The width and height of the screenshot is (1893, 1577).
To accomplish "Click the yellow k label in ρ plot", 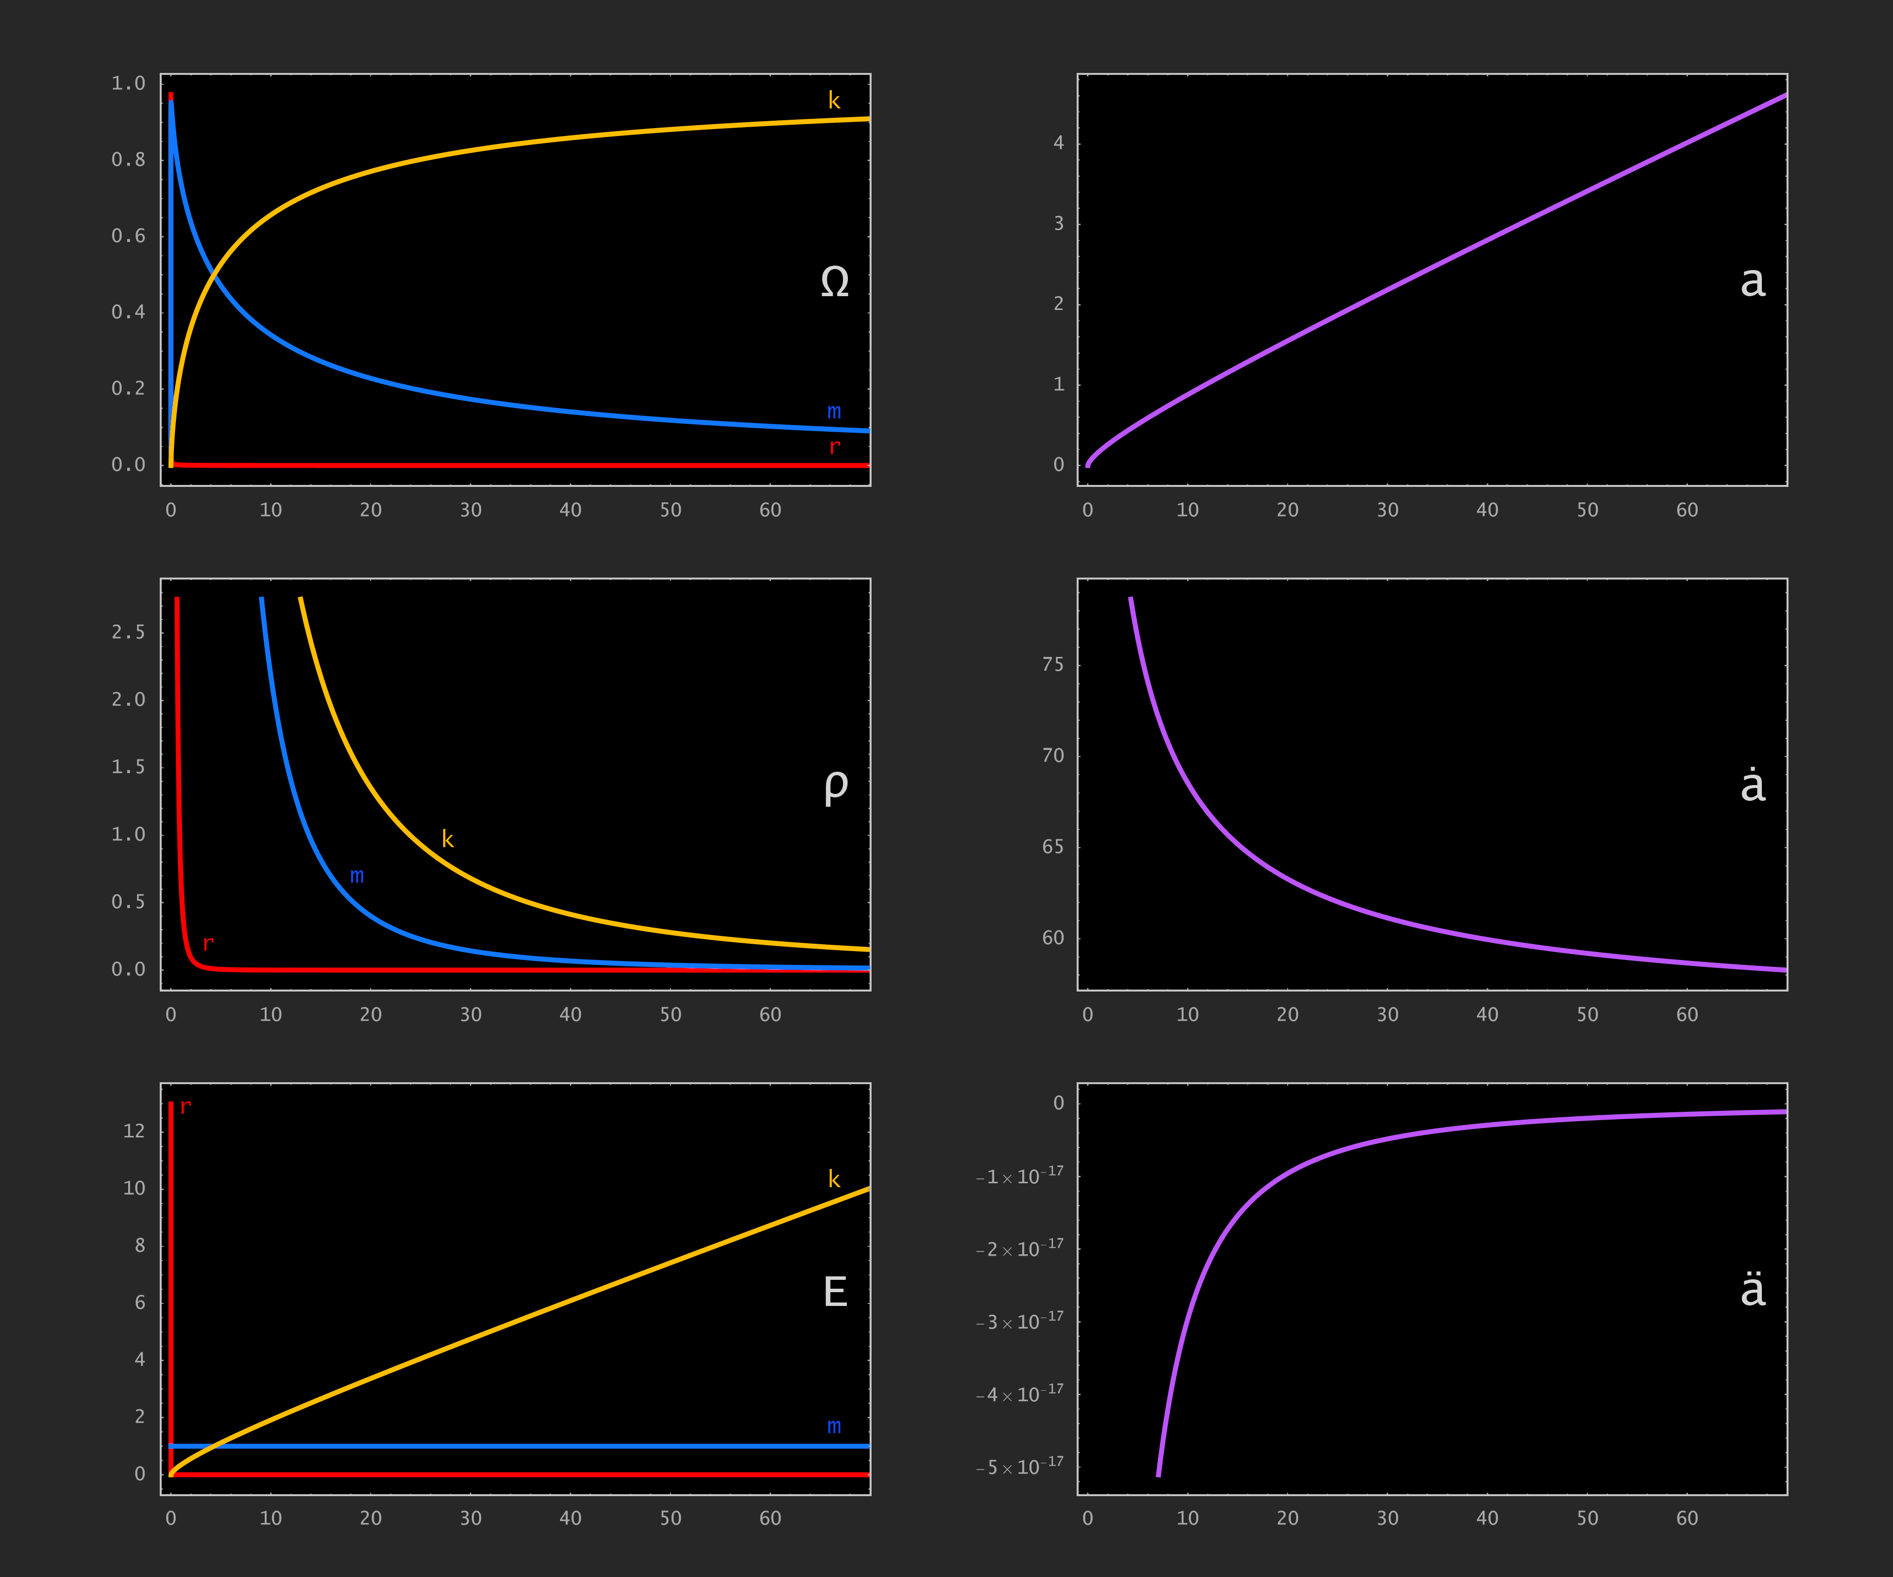I will [447, 839].
